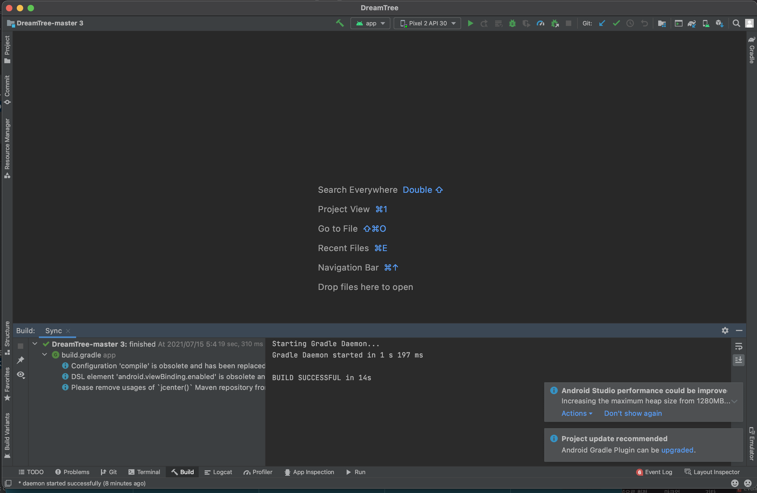The image size is (757, 493).
Task: Open the Profiler gauge toolbar icon
Action: click(x=540, y=23)
